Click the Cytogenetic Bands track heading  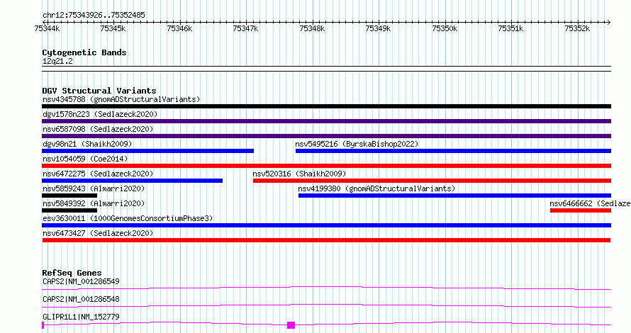tap(84, 52)
